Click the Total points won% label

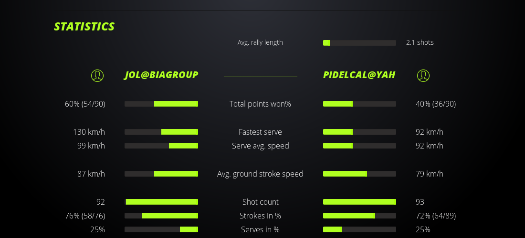tap(260, 104)
